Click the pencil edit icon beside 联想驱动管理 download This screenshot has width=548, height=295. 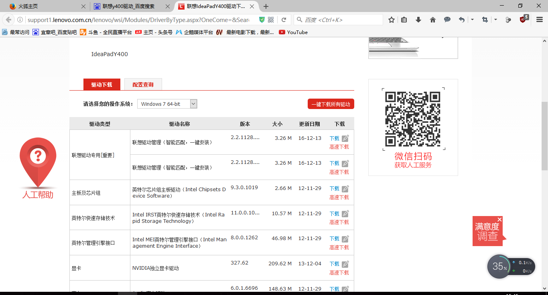click(x=345, y=137)
